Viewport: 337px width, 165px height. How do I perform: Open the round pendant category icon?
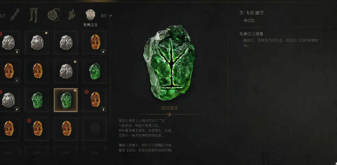54,15
